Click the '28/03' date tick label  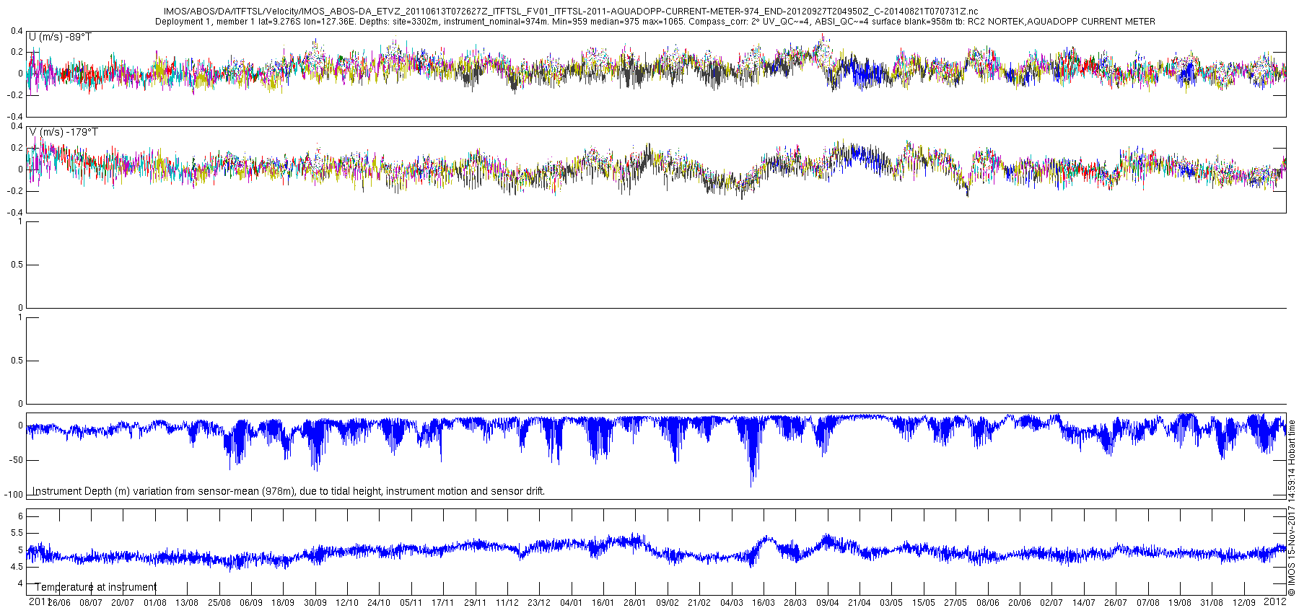pyautogui.click(x=795, y=603)
